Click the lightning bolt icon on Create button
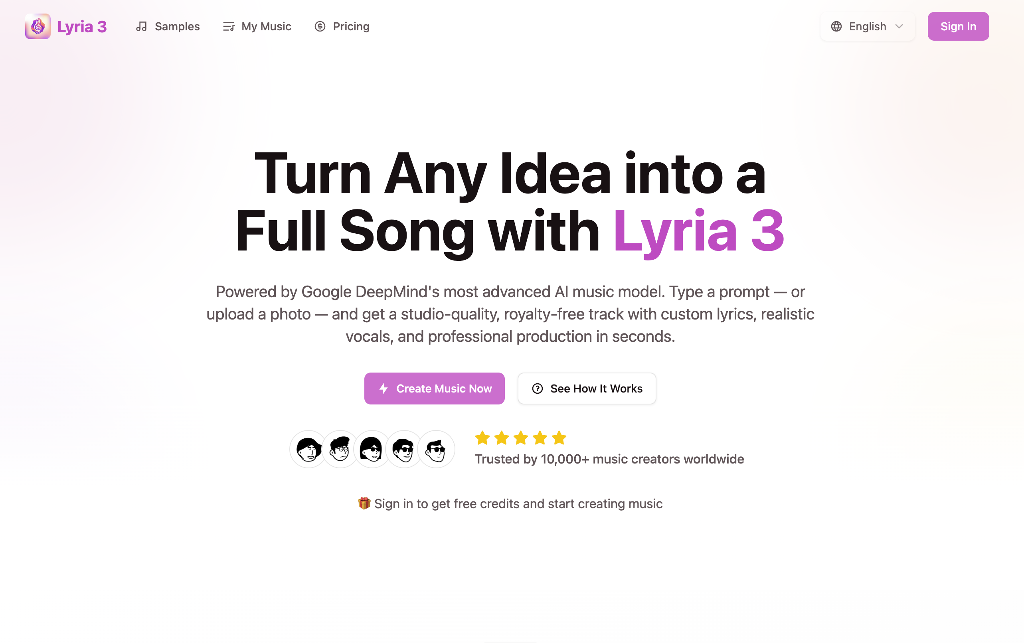 point(384,389)
